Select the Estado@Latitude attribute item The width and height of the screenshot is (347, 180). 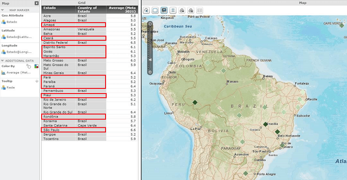point(17,37)
